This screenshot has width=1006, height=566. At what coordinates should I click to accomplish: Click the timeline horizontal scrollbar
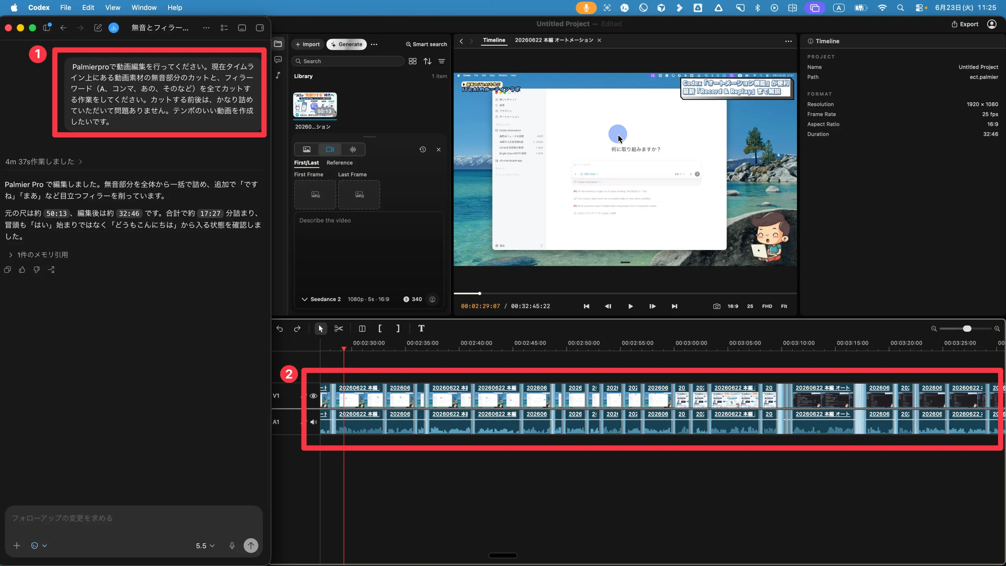(503, 555)
